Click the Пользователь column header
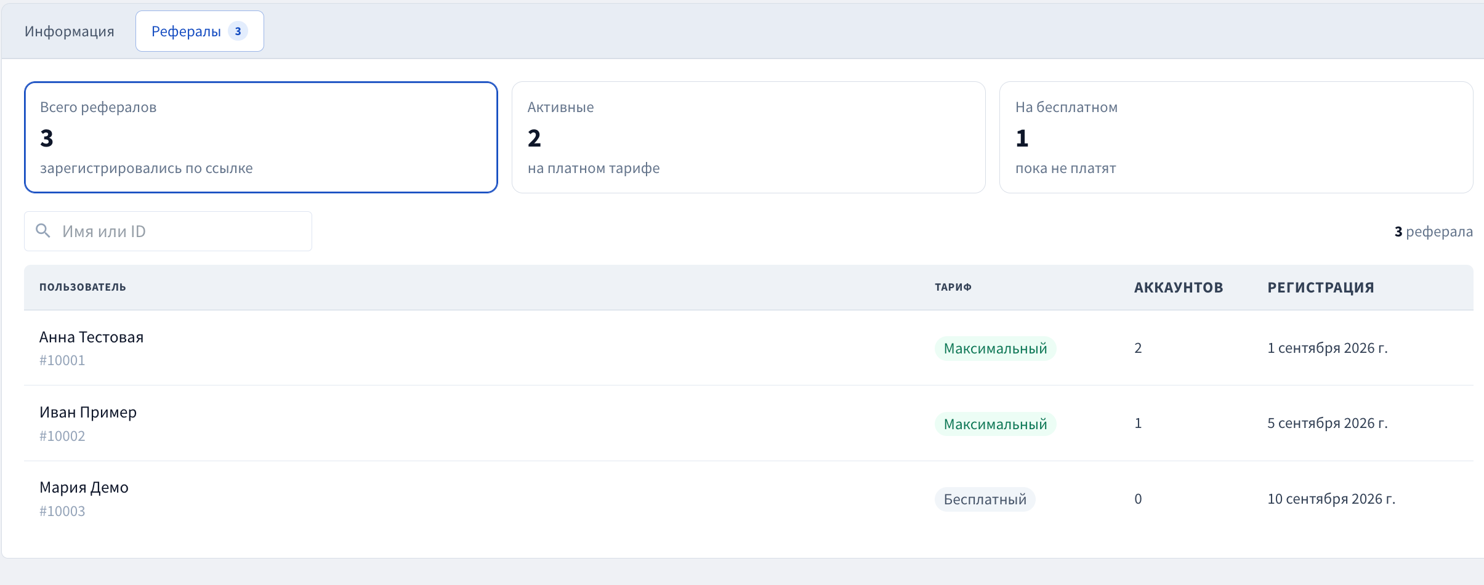1484x585 pixels. [x=83, y=287]
